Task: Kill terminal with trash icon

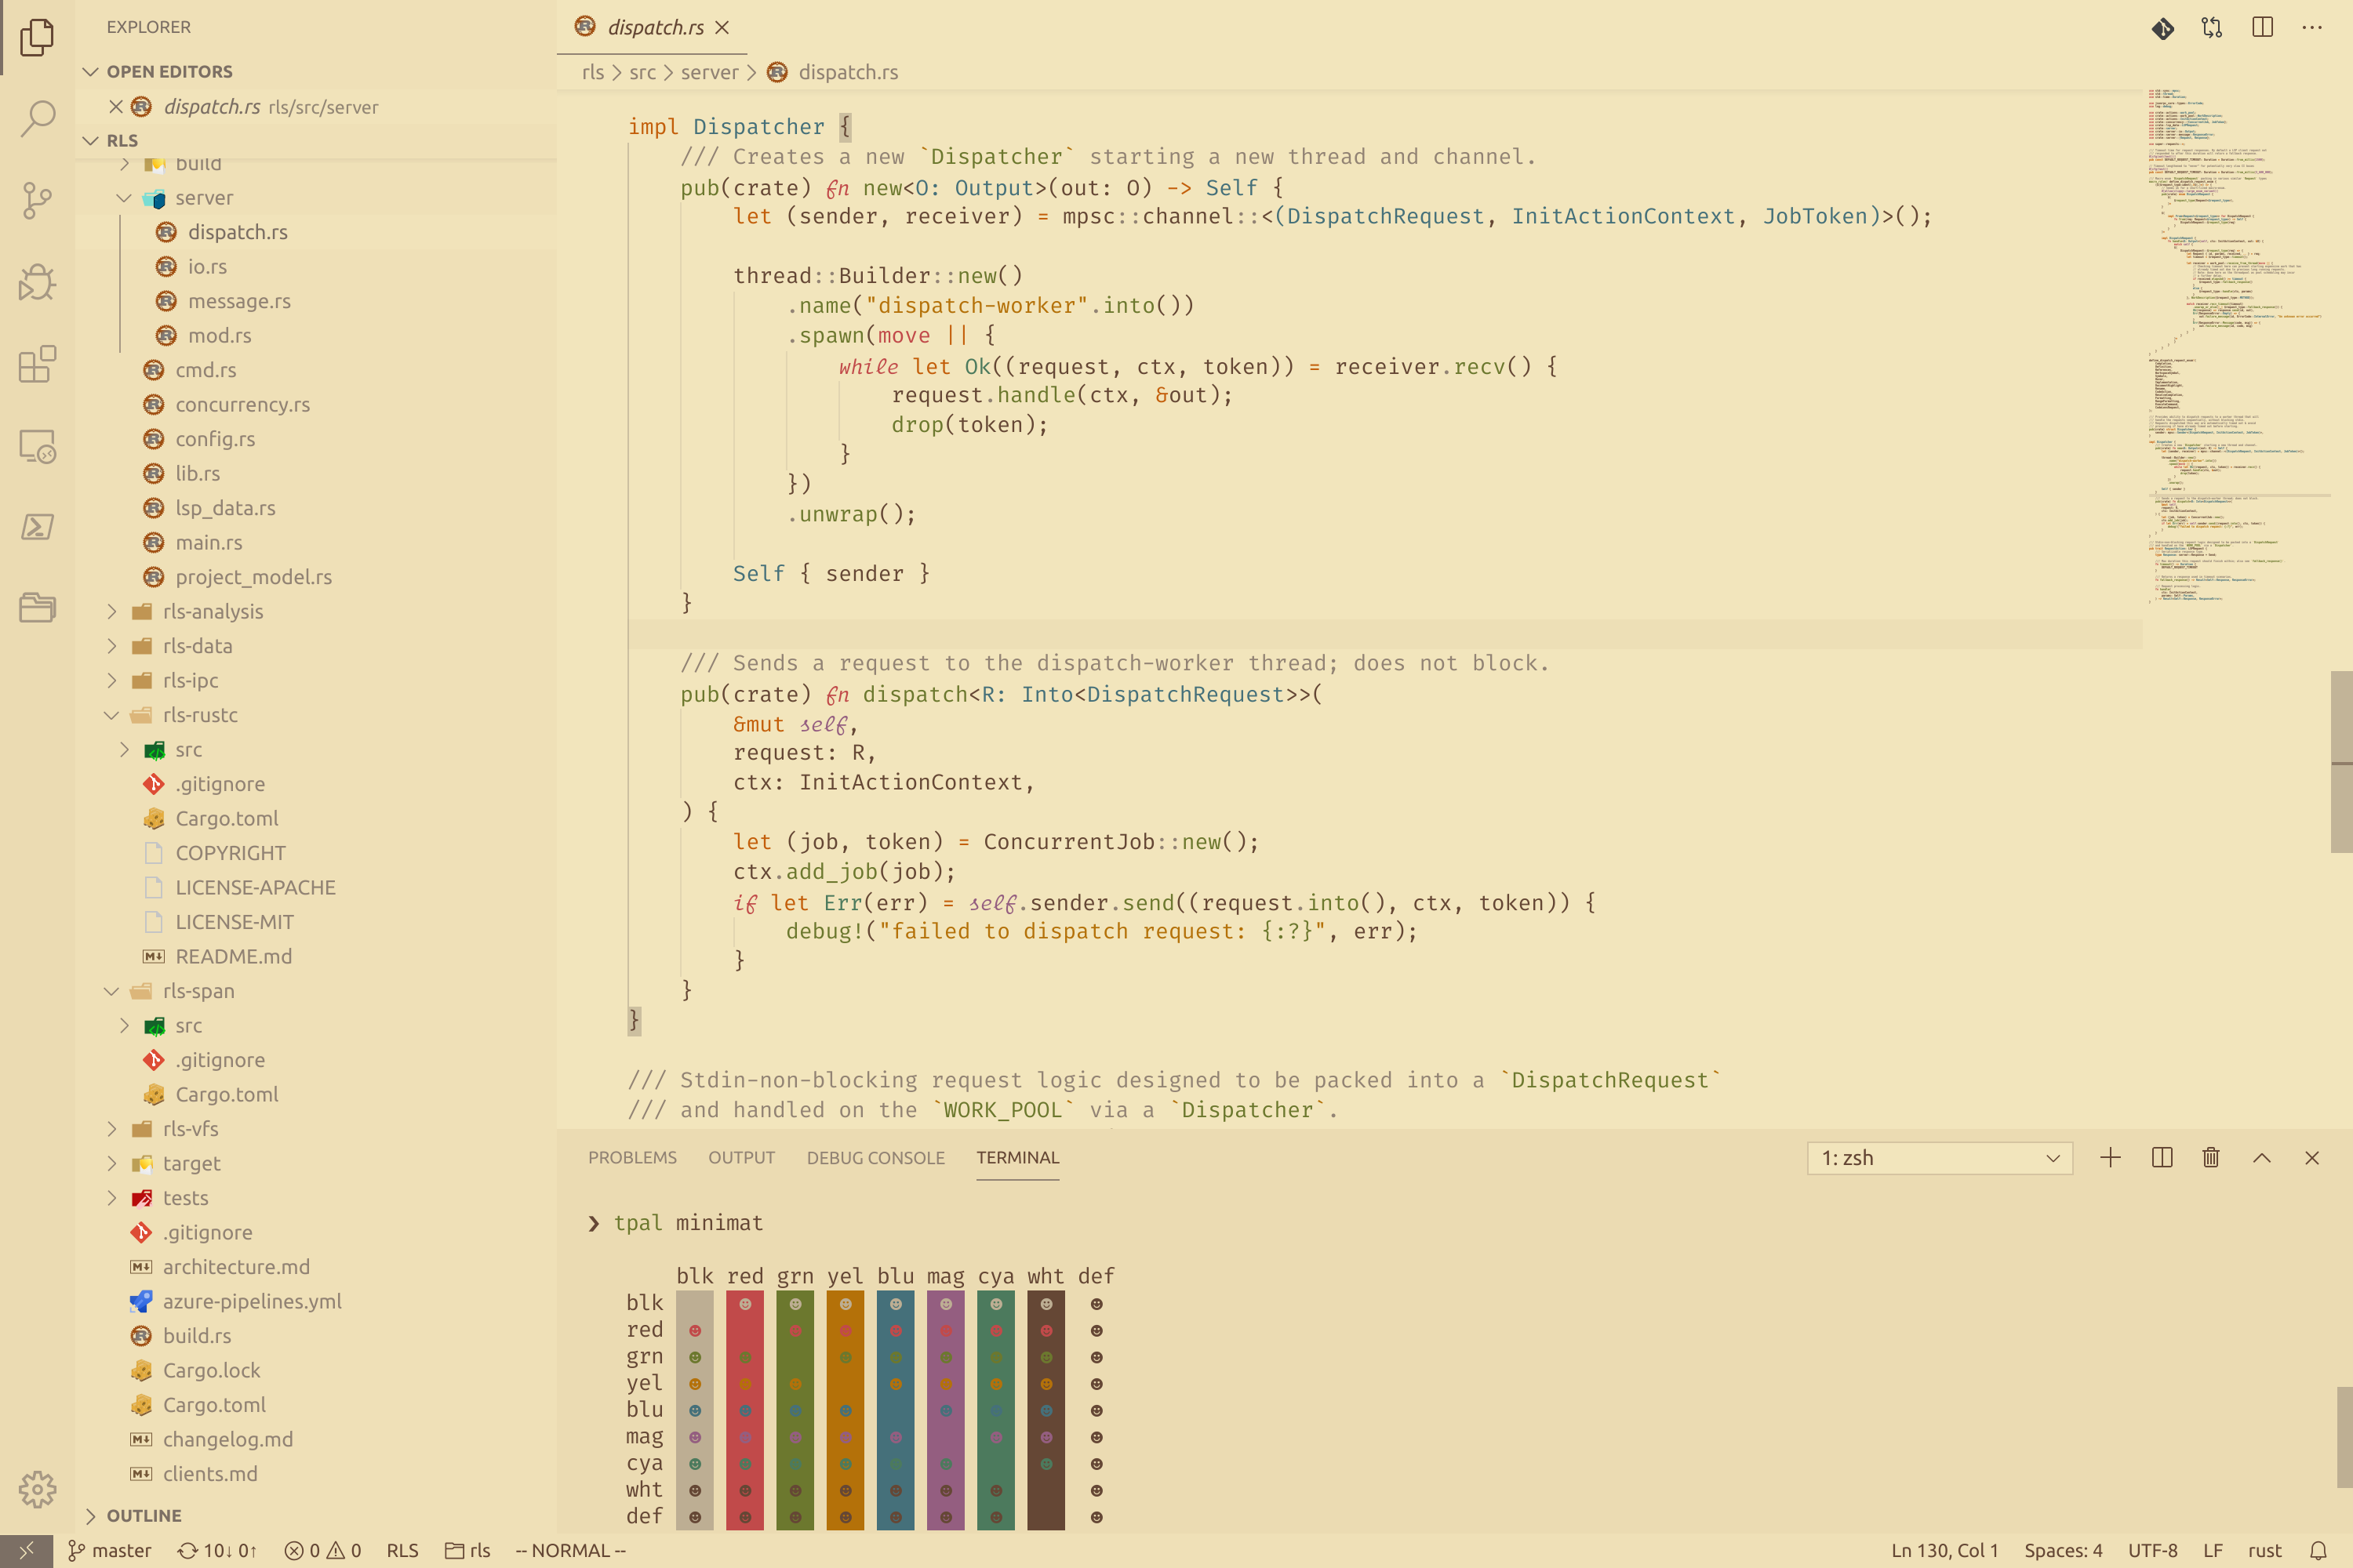Action: click(2211, 1157)
